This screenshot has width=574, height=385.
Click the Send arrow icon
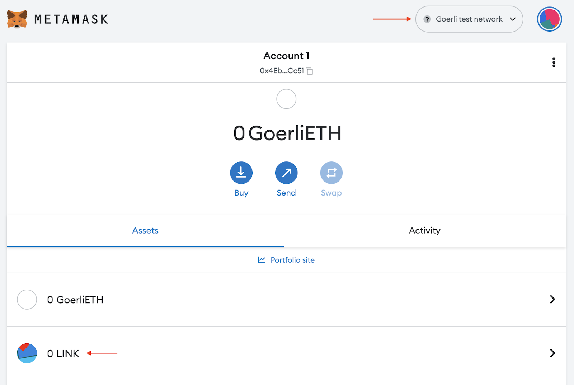(286, 173)
